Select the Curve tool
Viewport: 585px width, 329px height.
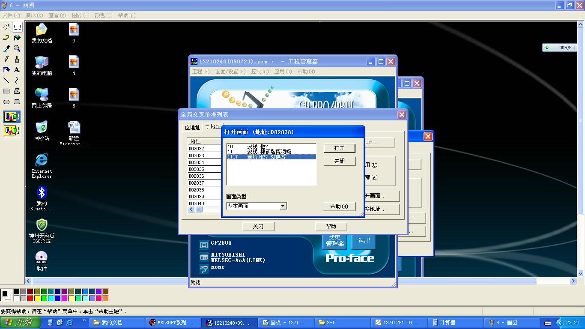17,80
